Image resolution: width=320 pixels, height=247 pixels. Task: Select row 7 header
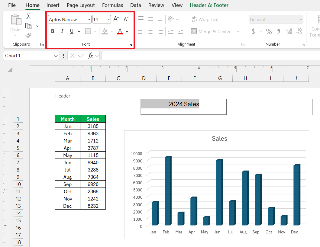pyautogui.click(x=18, y=162)
